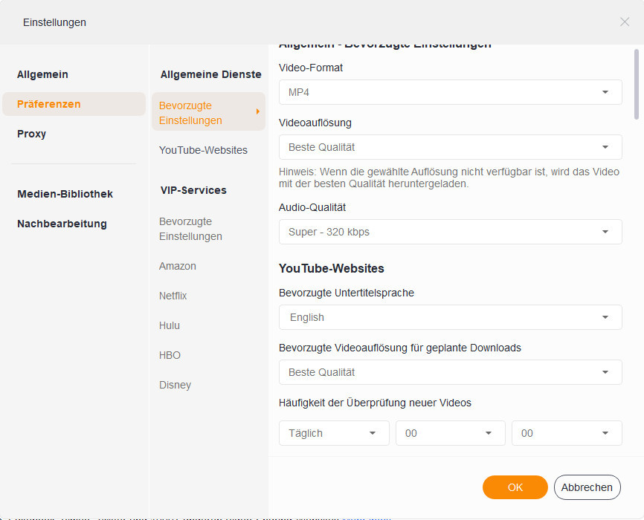Go to Medien-Bibliothek settings
Viewport: 644px width, 520px height.
pos(65,194)
